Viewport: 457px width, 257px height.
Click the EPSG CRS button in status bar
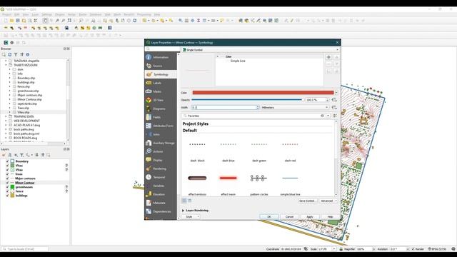(436, 249)
